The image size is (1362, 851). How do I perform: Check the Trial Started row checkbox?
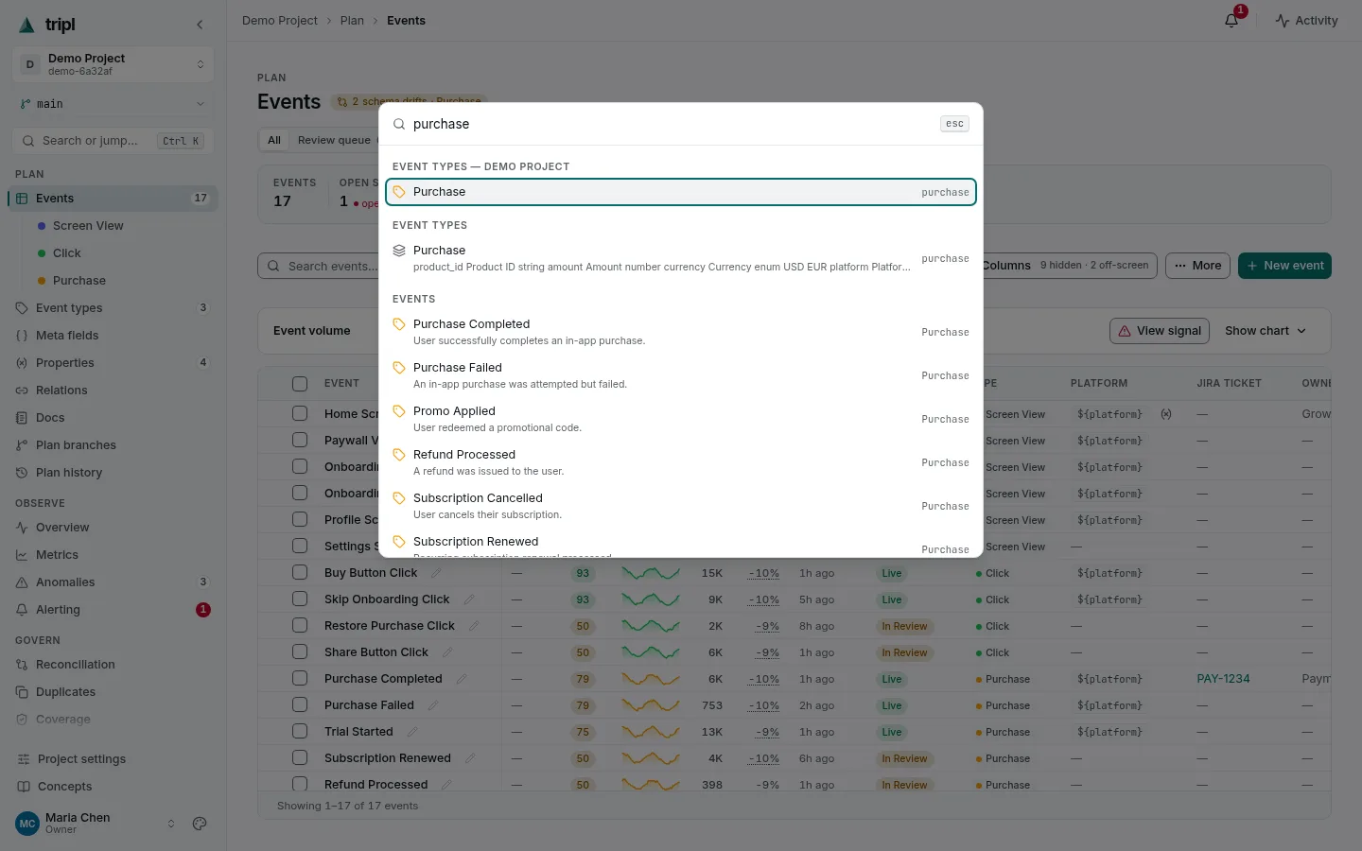300,732
